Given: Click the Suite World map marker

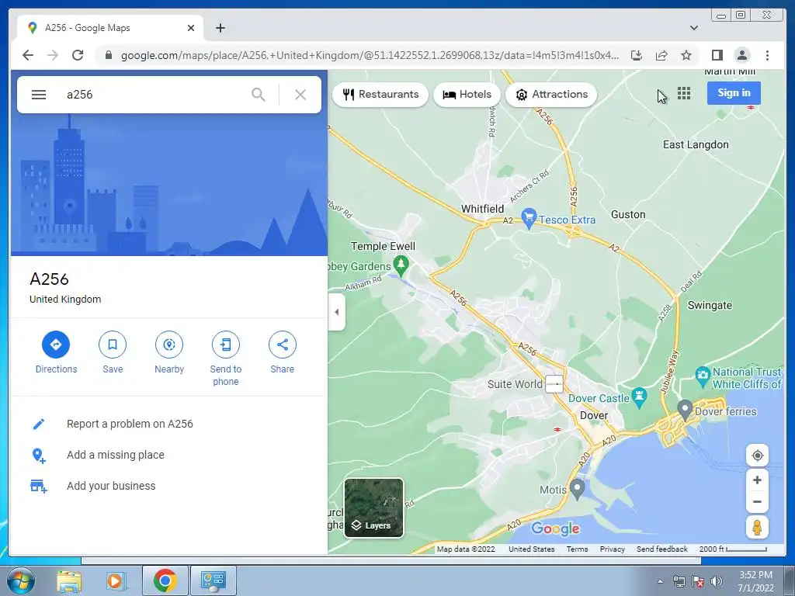Looking at the screenshot, I should (554, 384).
